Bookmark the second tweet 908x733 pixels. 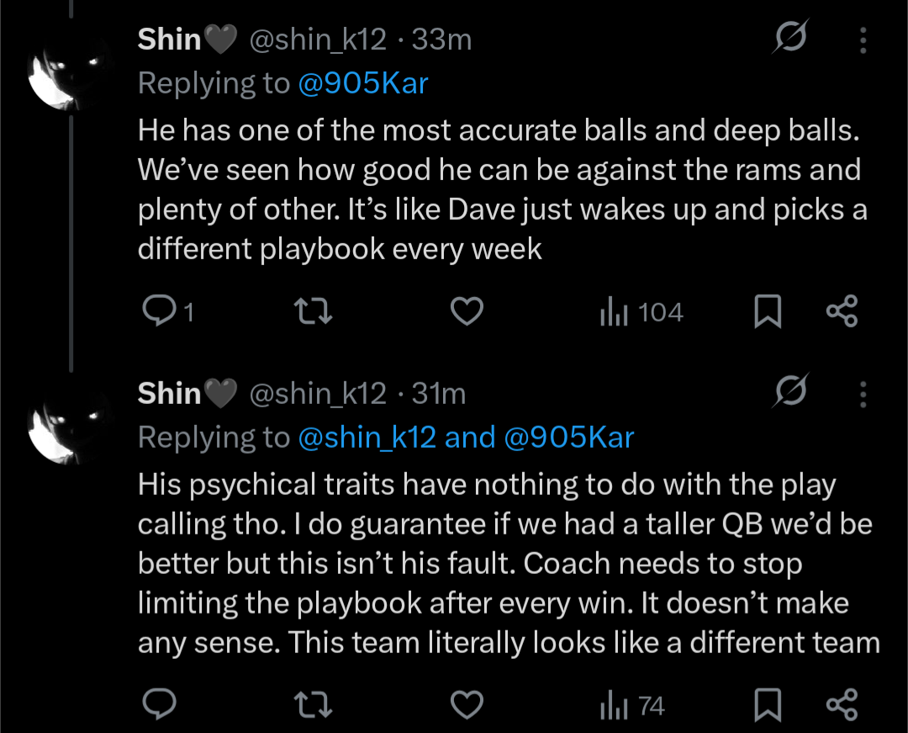click(766, 706)
